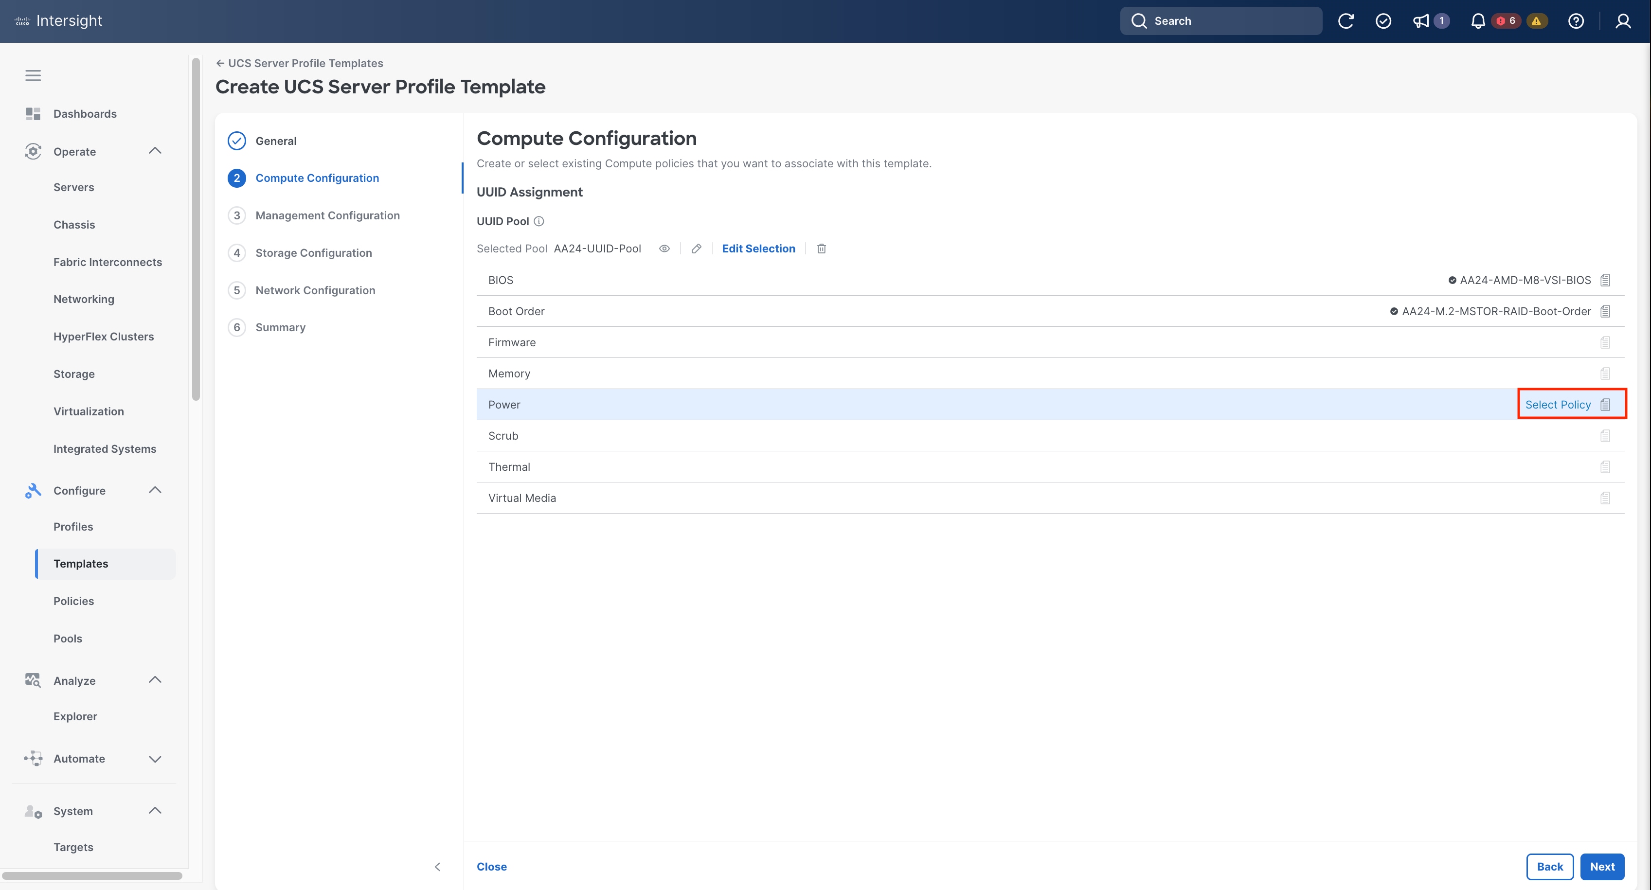Switch to the Storage Configuration step

[313, 252]
